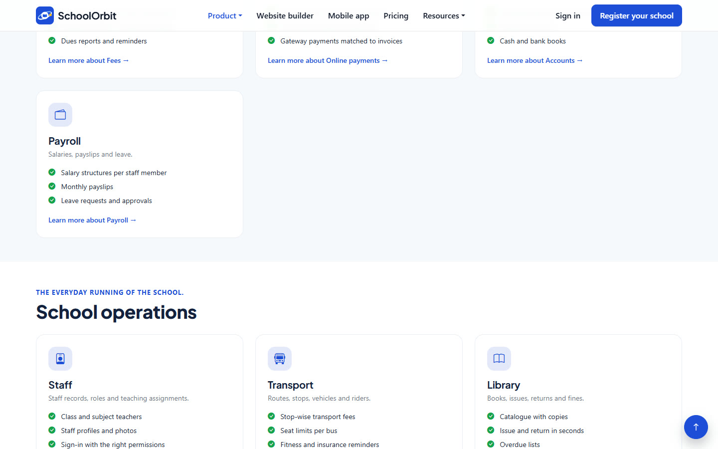This screenshot has height=449, width=718.
Task: Click the Staff ID badge icon
Action: coord(60,359)
